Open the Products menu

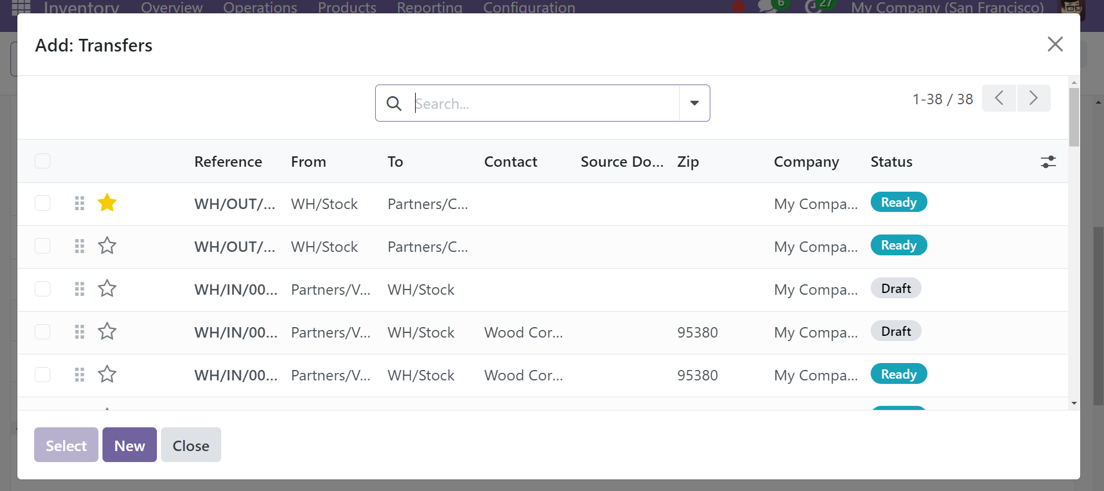coord(347,7)
